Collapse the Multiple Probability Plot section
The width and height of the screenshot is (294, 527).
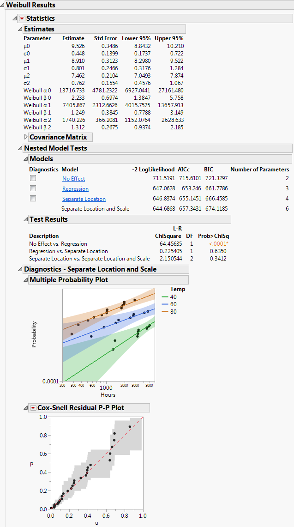26,280
